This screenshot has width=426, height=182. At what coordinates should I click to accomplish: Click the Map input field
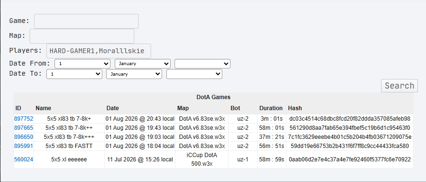point(82,36)
